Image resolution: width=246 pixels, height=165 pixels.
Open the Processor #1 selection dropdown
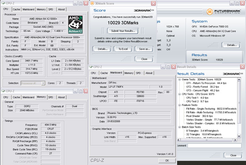[x=43, y=83]
